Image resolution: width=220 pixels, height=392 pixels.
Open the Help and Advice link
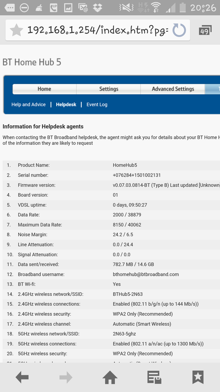[x=29, y=104]
